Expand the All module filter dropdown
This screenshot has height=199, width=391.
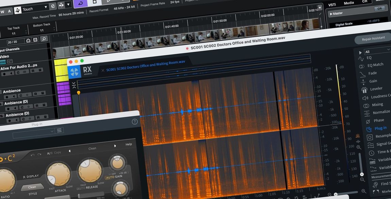click(x=376, y=51)
